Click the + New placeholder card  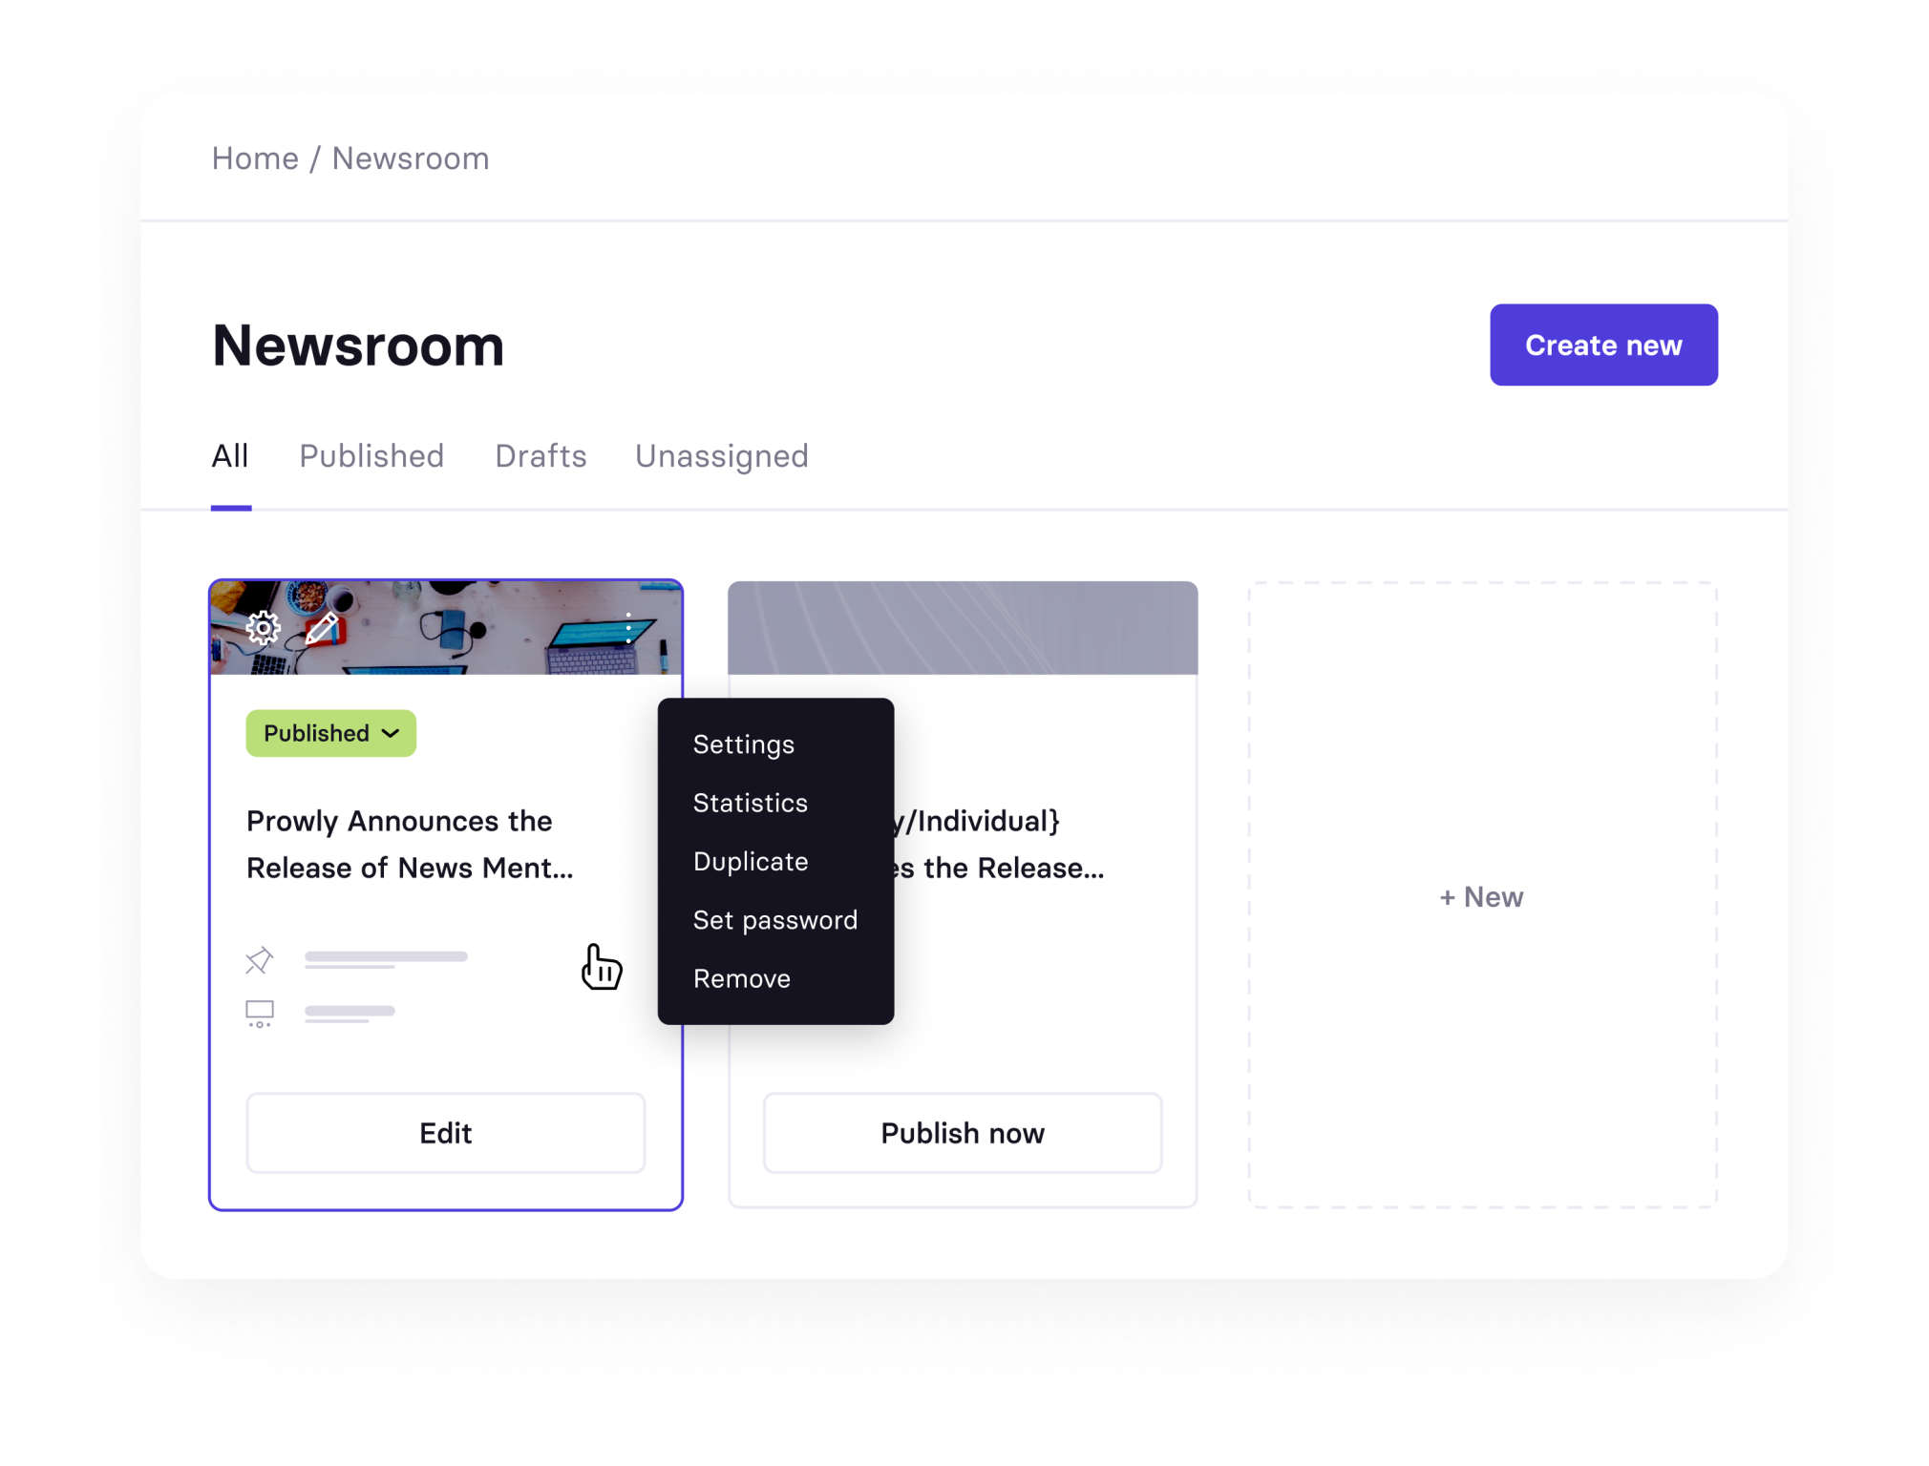(1481, 896)
